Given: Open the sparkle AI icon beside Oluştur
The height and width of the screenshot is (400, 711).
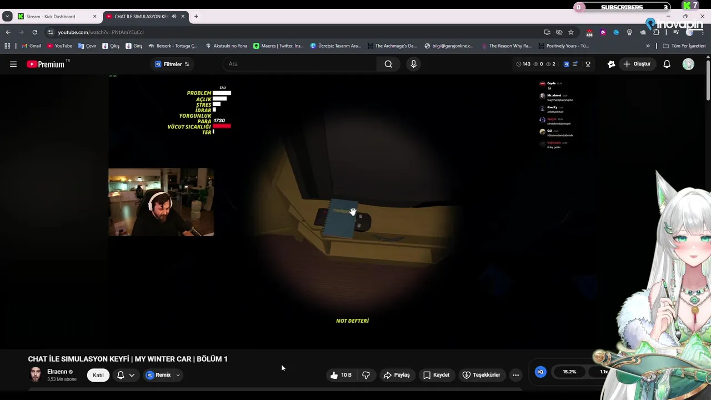Looking at the screenshot, I should 611,64.
